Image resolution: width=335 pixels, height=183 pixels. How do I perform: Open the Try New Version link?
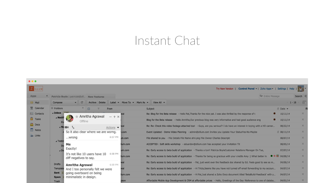click(225, 89)
